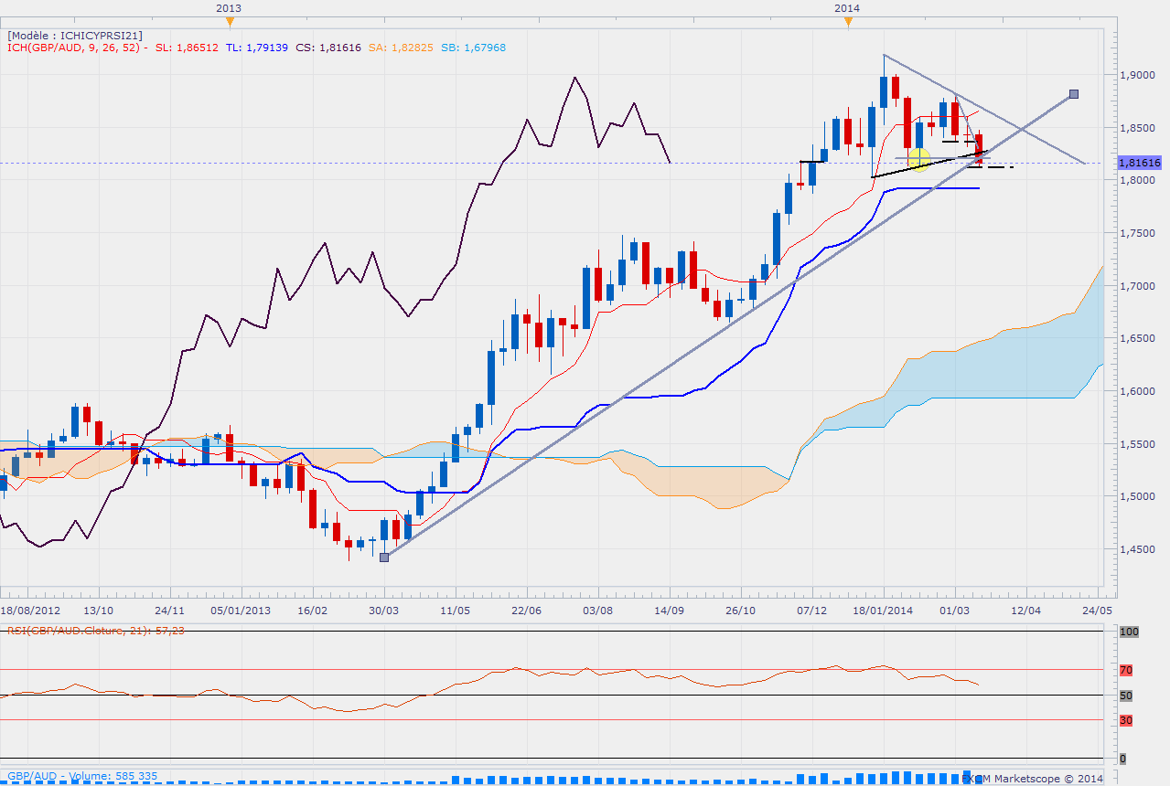Image resolution: width=1170 pixels, height=786 pixels.
Task: Click the 13/10 date axis label
Action: [x=98, y=609]
